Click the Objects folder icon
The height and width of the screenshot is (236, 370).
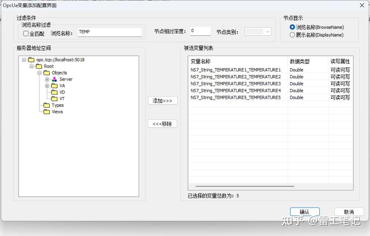(47, 73)
